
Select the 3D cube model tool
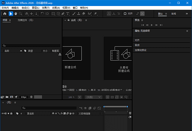point(58,14)
